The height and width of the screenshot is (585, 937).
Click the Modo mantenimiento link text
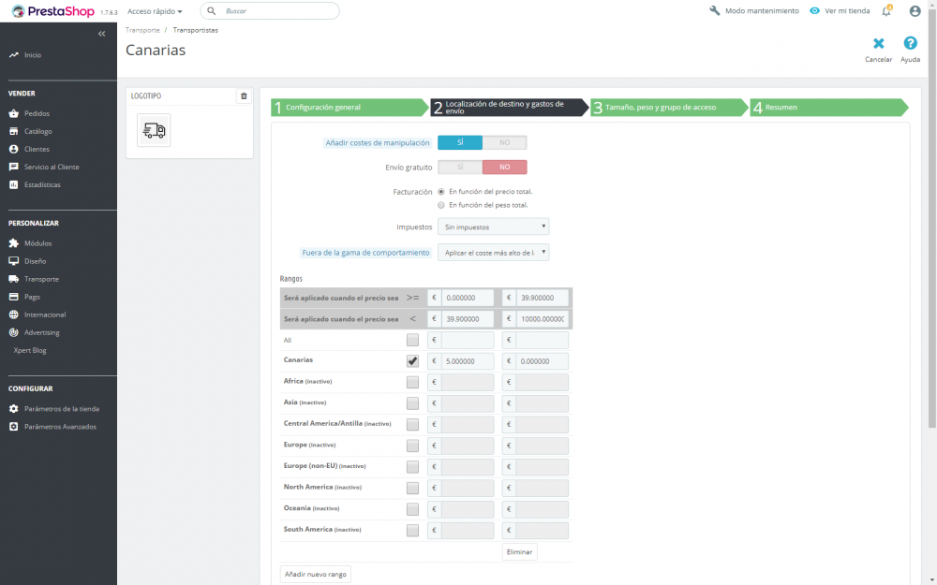tap(762, 10)
